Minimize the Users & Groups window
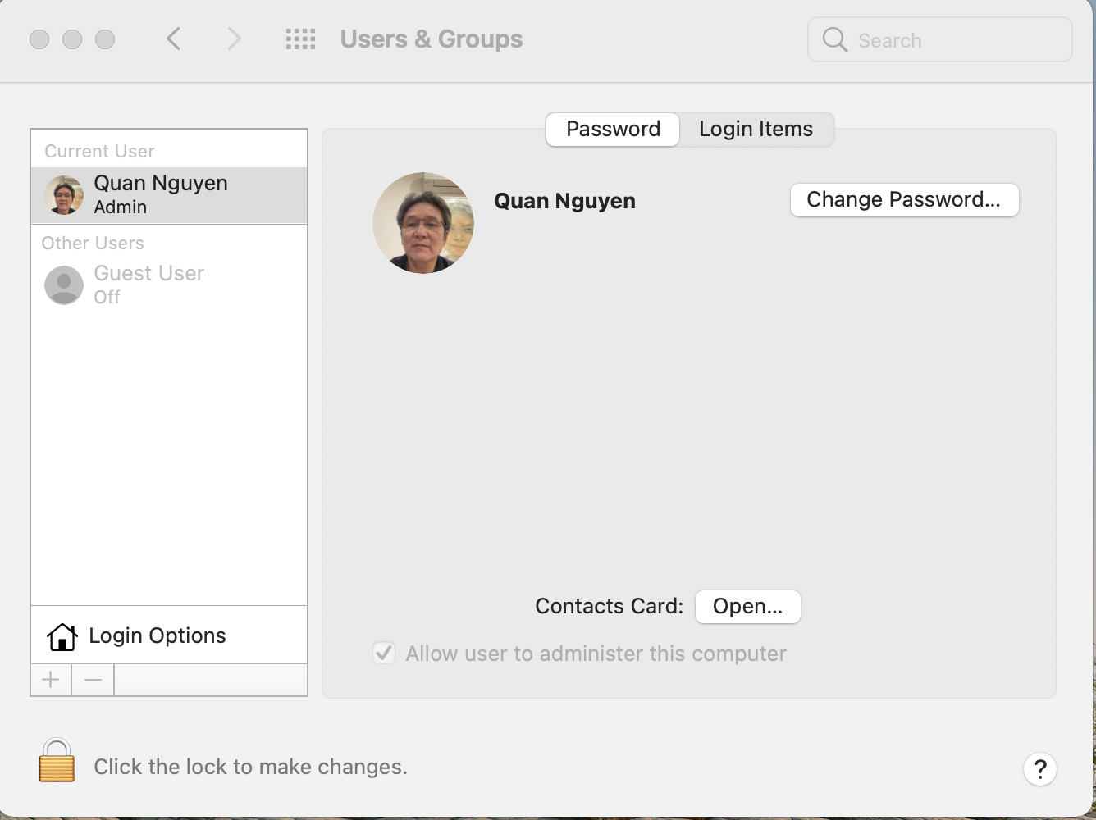1096x820 pixels. [x=72, y=39]
